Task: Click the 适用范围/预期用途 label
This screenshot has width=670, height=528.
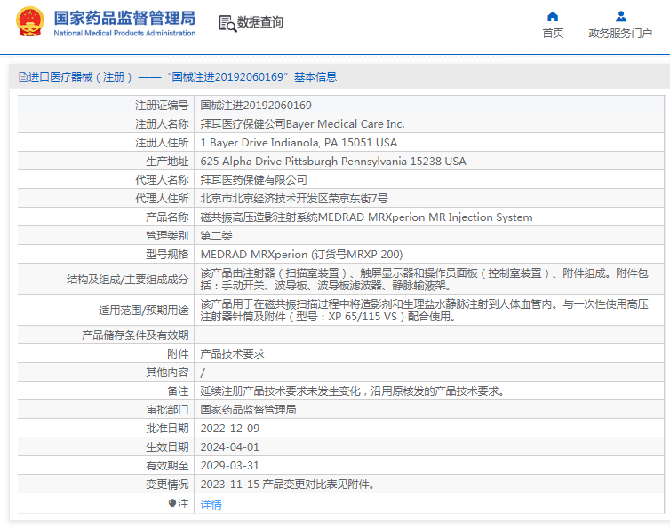Action: pos(144,311)
